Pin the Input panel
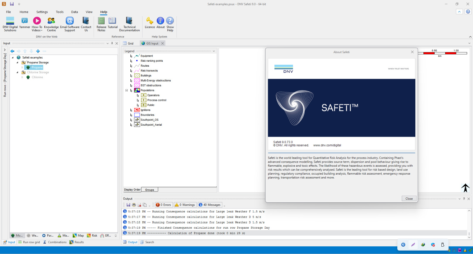473x254 pixels. (112, 43)
